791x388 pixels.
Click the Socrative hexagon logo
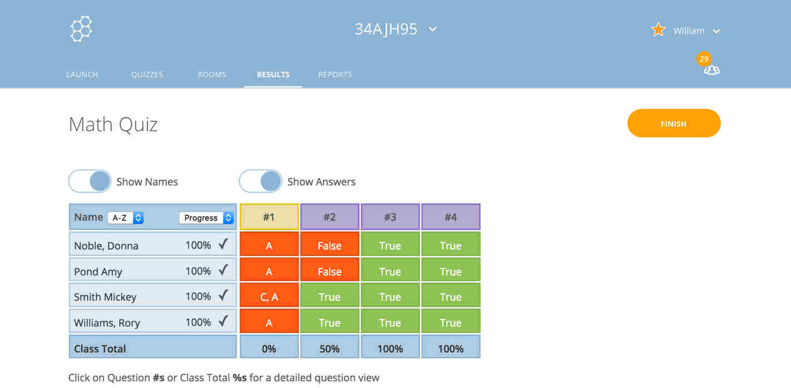[x=81, y=29]
